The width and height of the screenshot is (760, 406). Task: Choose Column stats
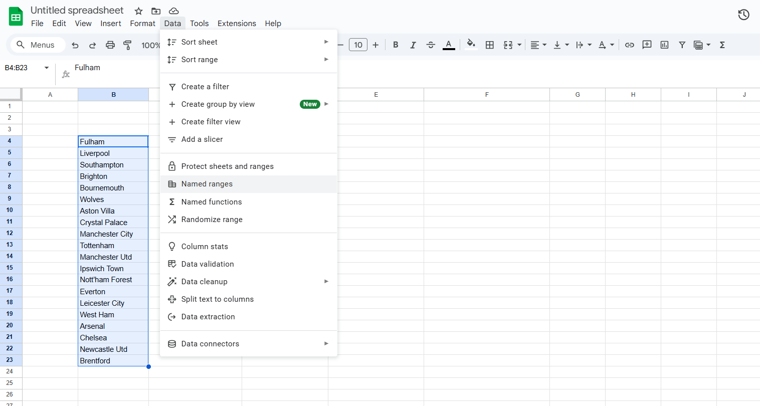coord(249,247)
